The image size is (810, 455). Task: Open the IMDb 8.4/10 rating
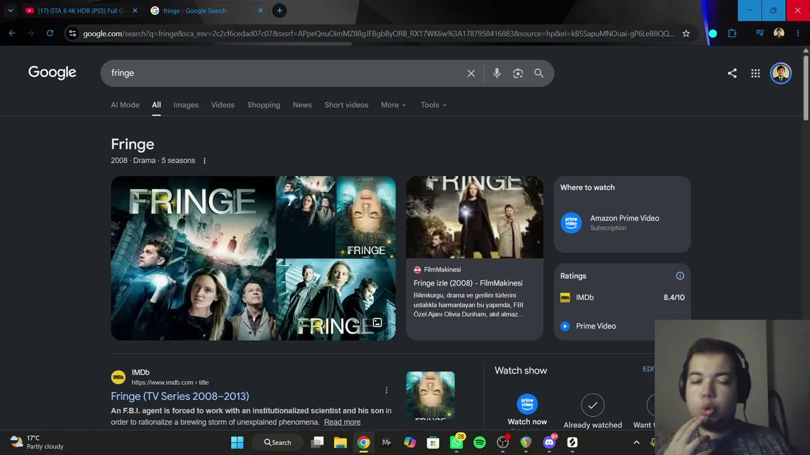click(622, 298)
